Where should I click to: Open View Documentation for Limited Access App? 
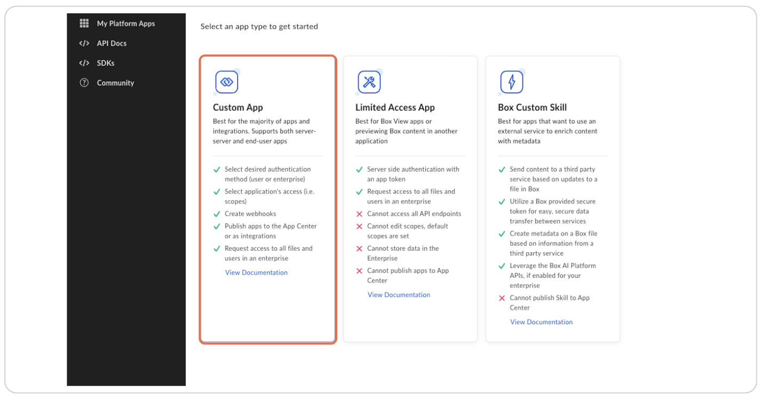click(x=399, y=295)
